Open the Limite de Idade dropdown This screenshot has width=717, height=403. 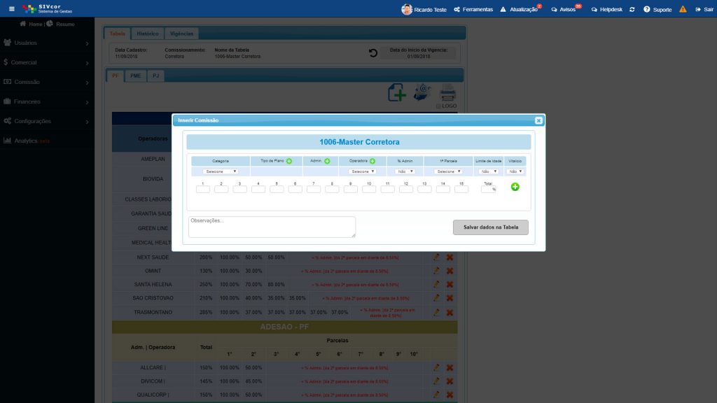pos(488,172)
